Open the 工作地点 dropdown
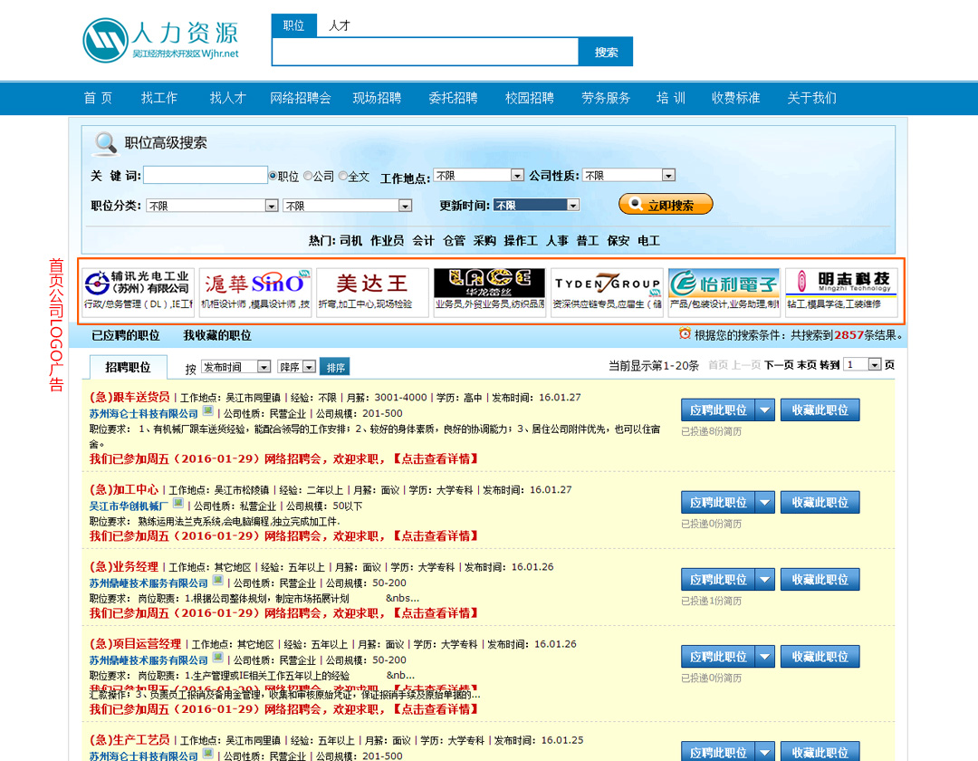 [478, 176]
